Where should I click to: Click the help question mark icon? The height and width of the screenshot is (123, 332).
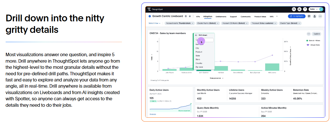pyautogui.click(x=305, y=9)
